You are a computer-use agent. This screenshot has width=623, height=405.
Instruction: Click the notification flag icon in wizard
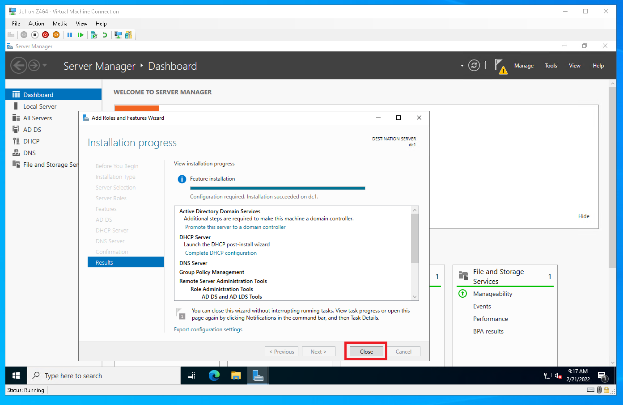(x=181, y=314)
